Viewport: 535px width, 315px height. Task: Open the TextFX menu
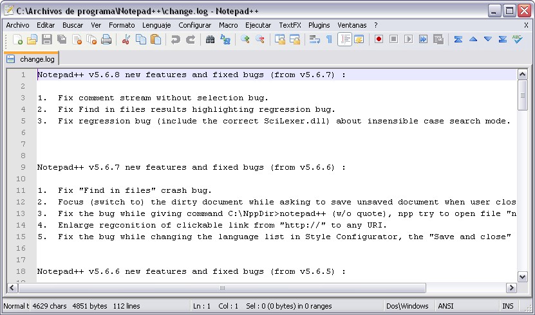click(x=290, y=25)
